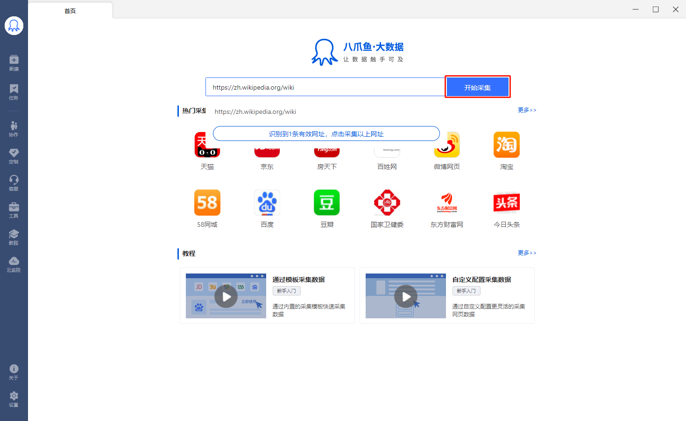Select the 微博网页 Weibo template icon
686x421 pixels.
pos(447,145)
